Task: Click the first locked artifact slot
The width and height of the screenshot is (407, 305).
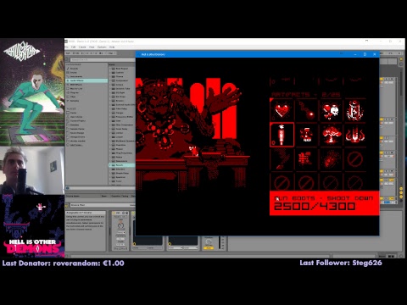Action: point(355,159)
